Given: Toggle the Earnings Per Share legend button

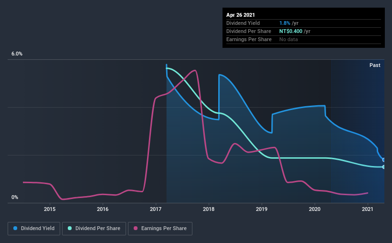Looking at the screenshot, I should click(x=160, y=229).
